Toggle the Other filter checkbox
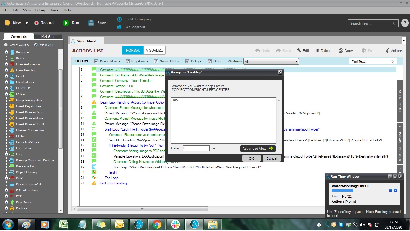 click(x=210, y=61)
